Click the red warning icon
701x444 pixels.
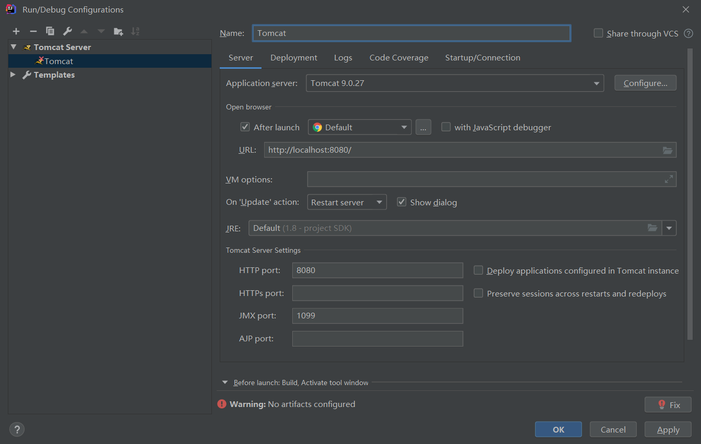pos(222,404)
